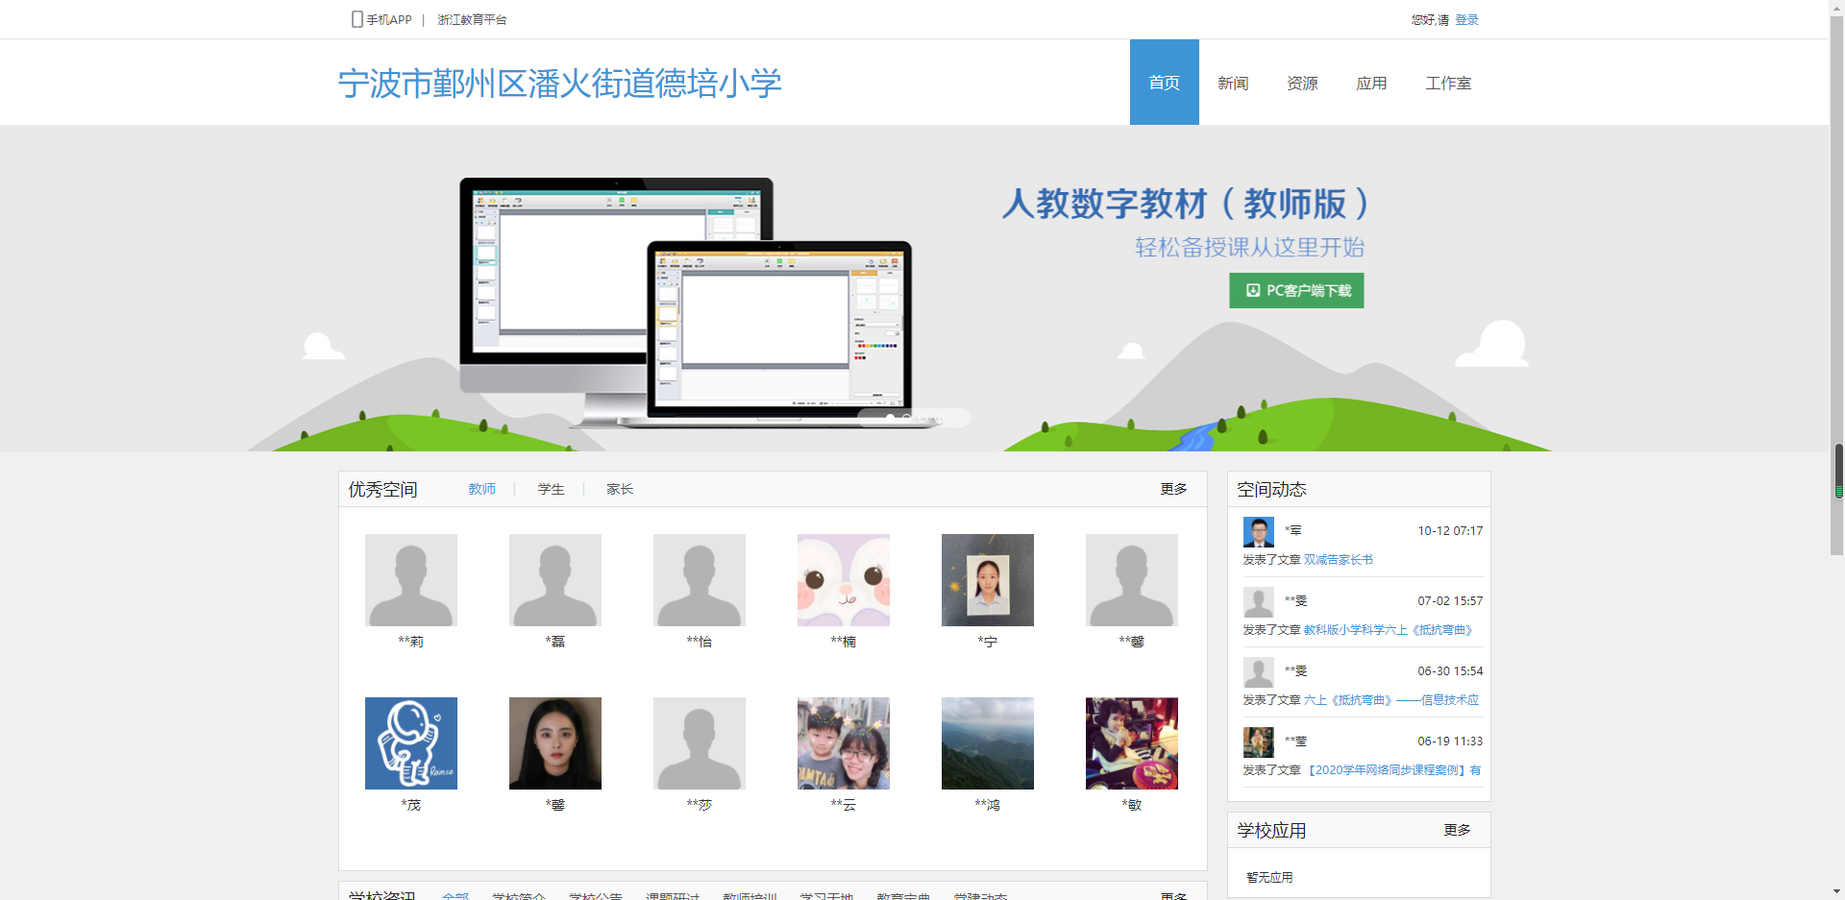The image size is (1845, 900).
Task: Switch to the 教师 tab in 优秀空间
Action: [x=482, y=489]
